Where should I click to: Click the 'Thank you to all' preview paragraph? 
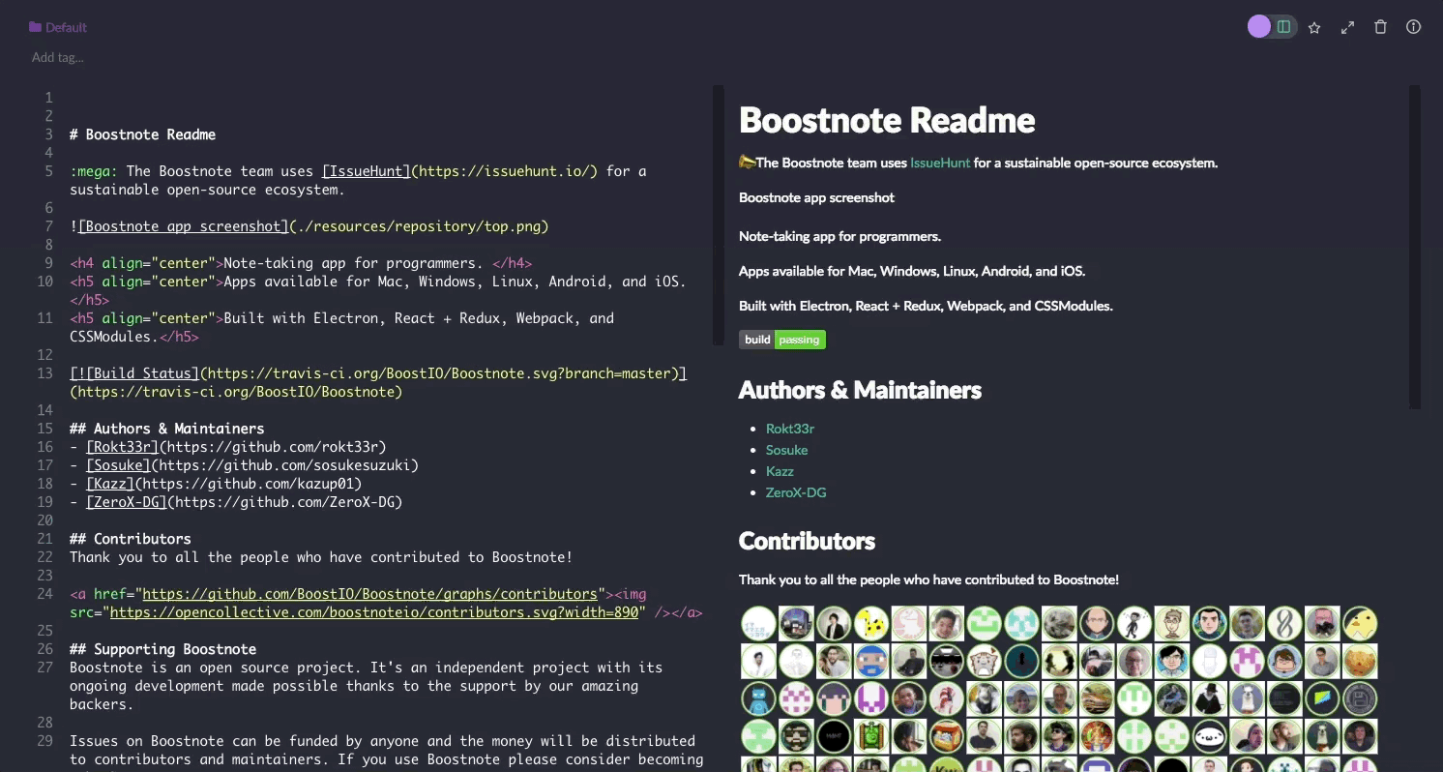pos(928,579)
